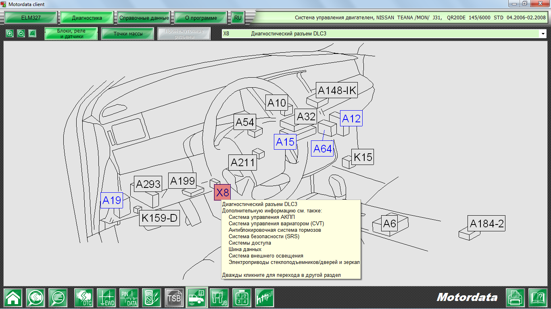The width and height of the screenshot is (551, 309).
Task: Open the DTC fault codes section
Action: [x=84, y=298]
